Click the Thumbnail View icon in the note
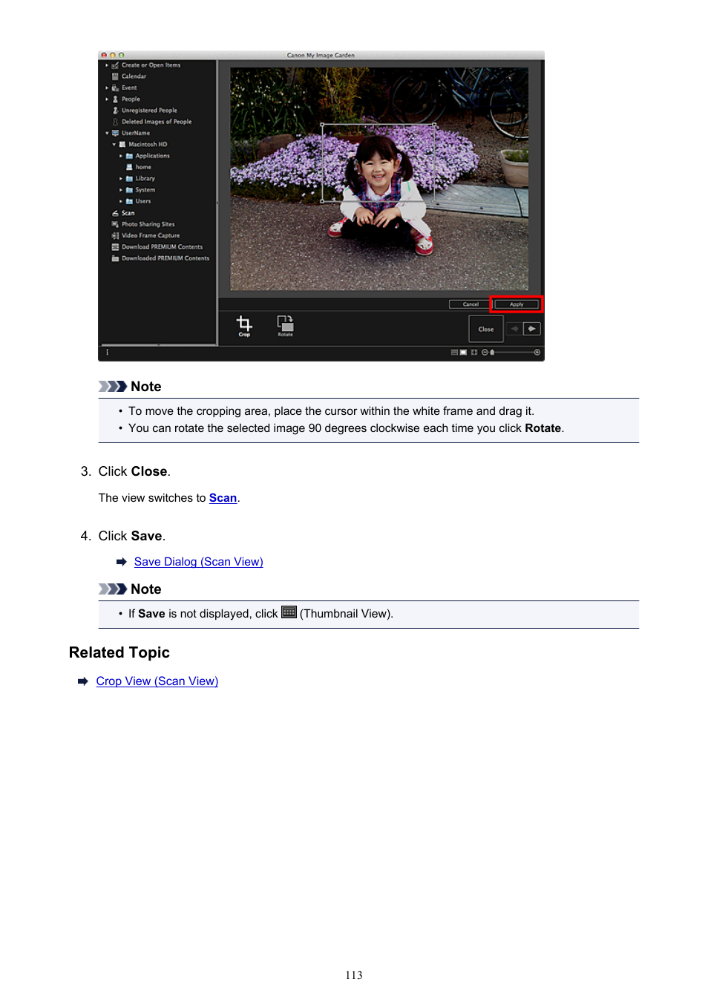 pos(289,612)
